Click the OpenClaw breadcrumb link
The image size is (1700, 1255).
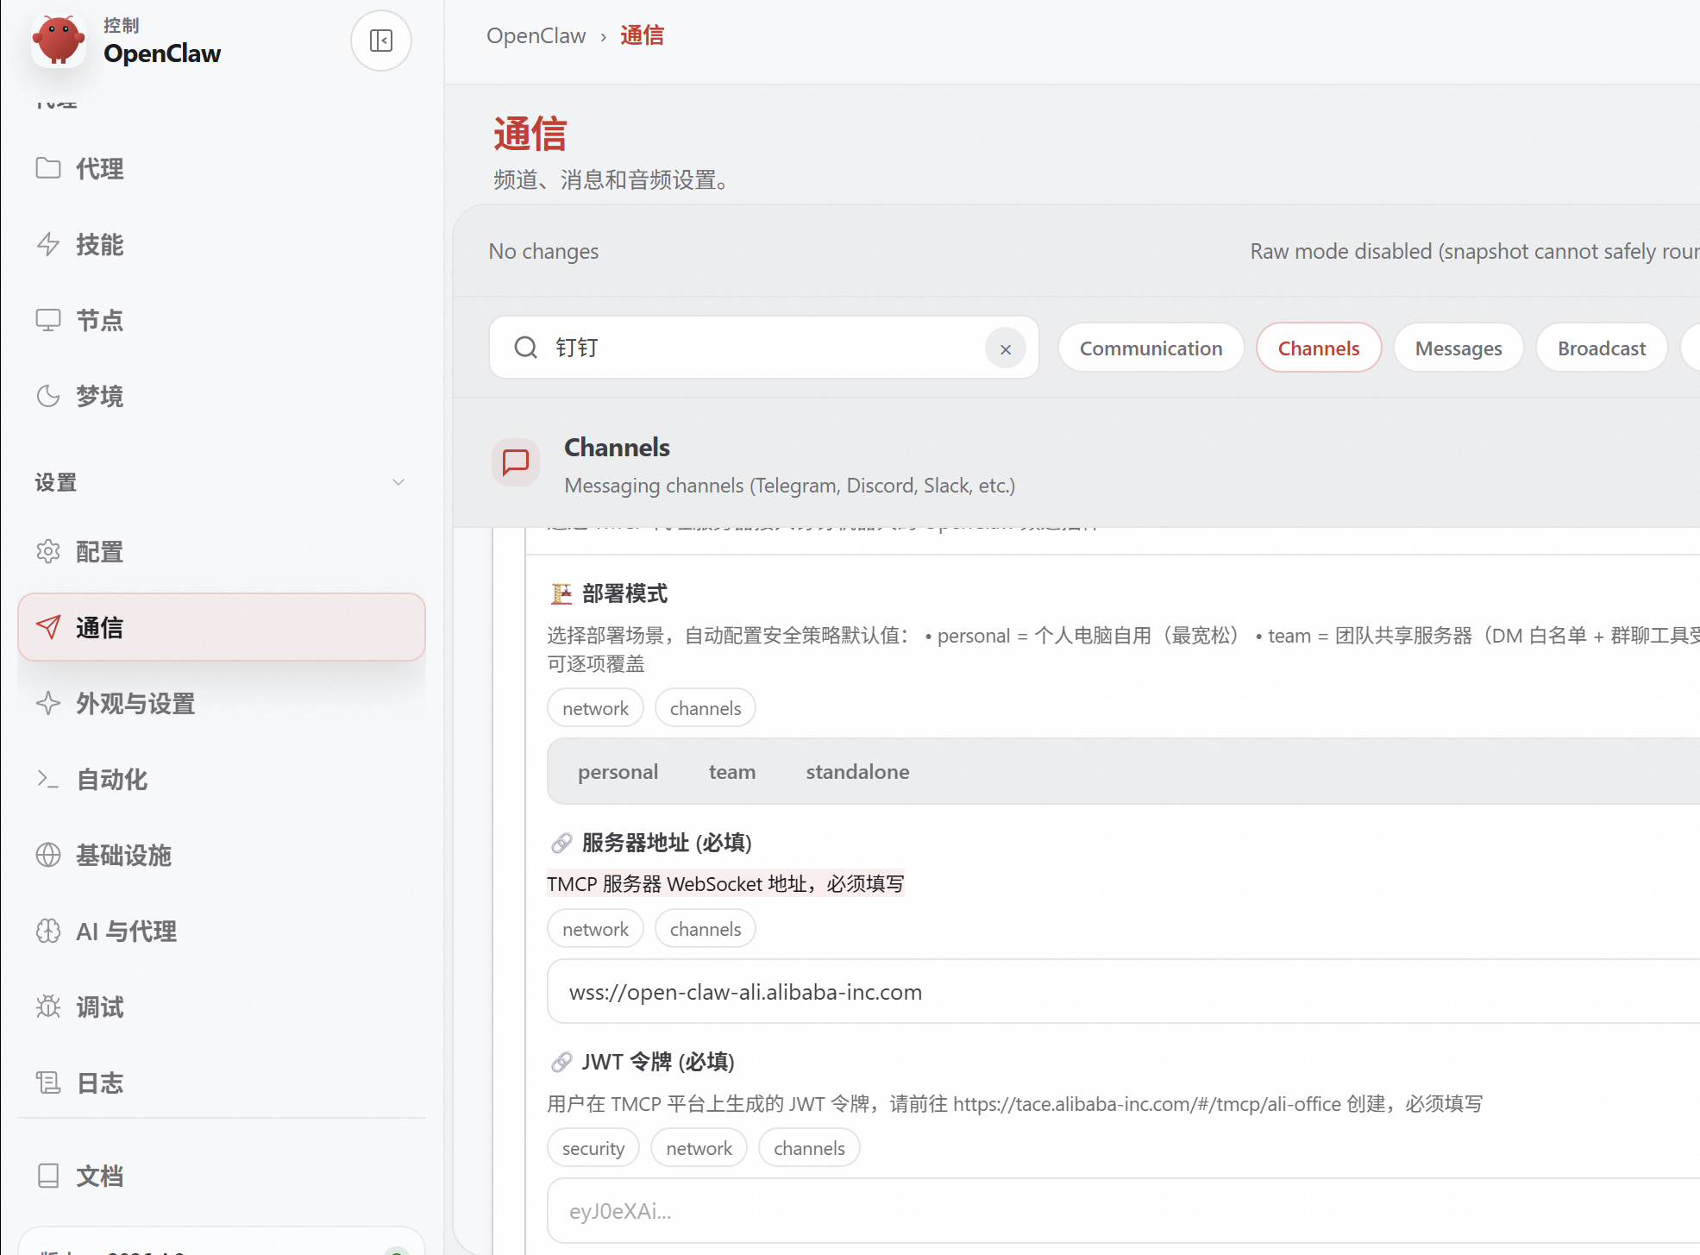point(536,35)
